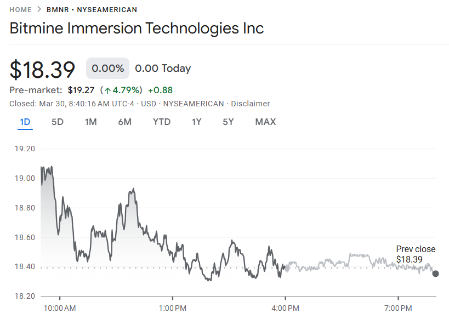Click the green pre-market up arrow
449x319 pixels.
(x=107, y=90)
